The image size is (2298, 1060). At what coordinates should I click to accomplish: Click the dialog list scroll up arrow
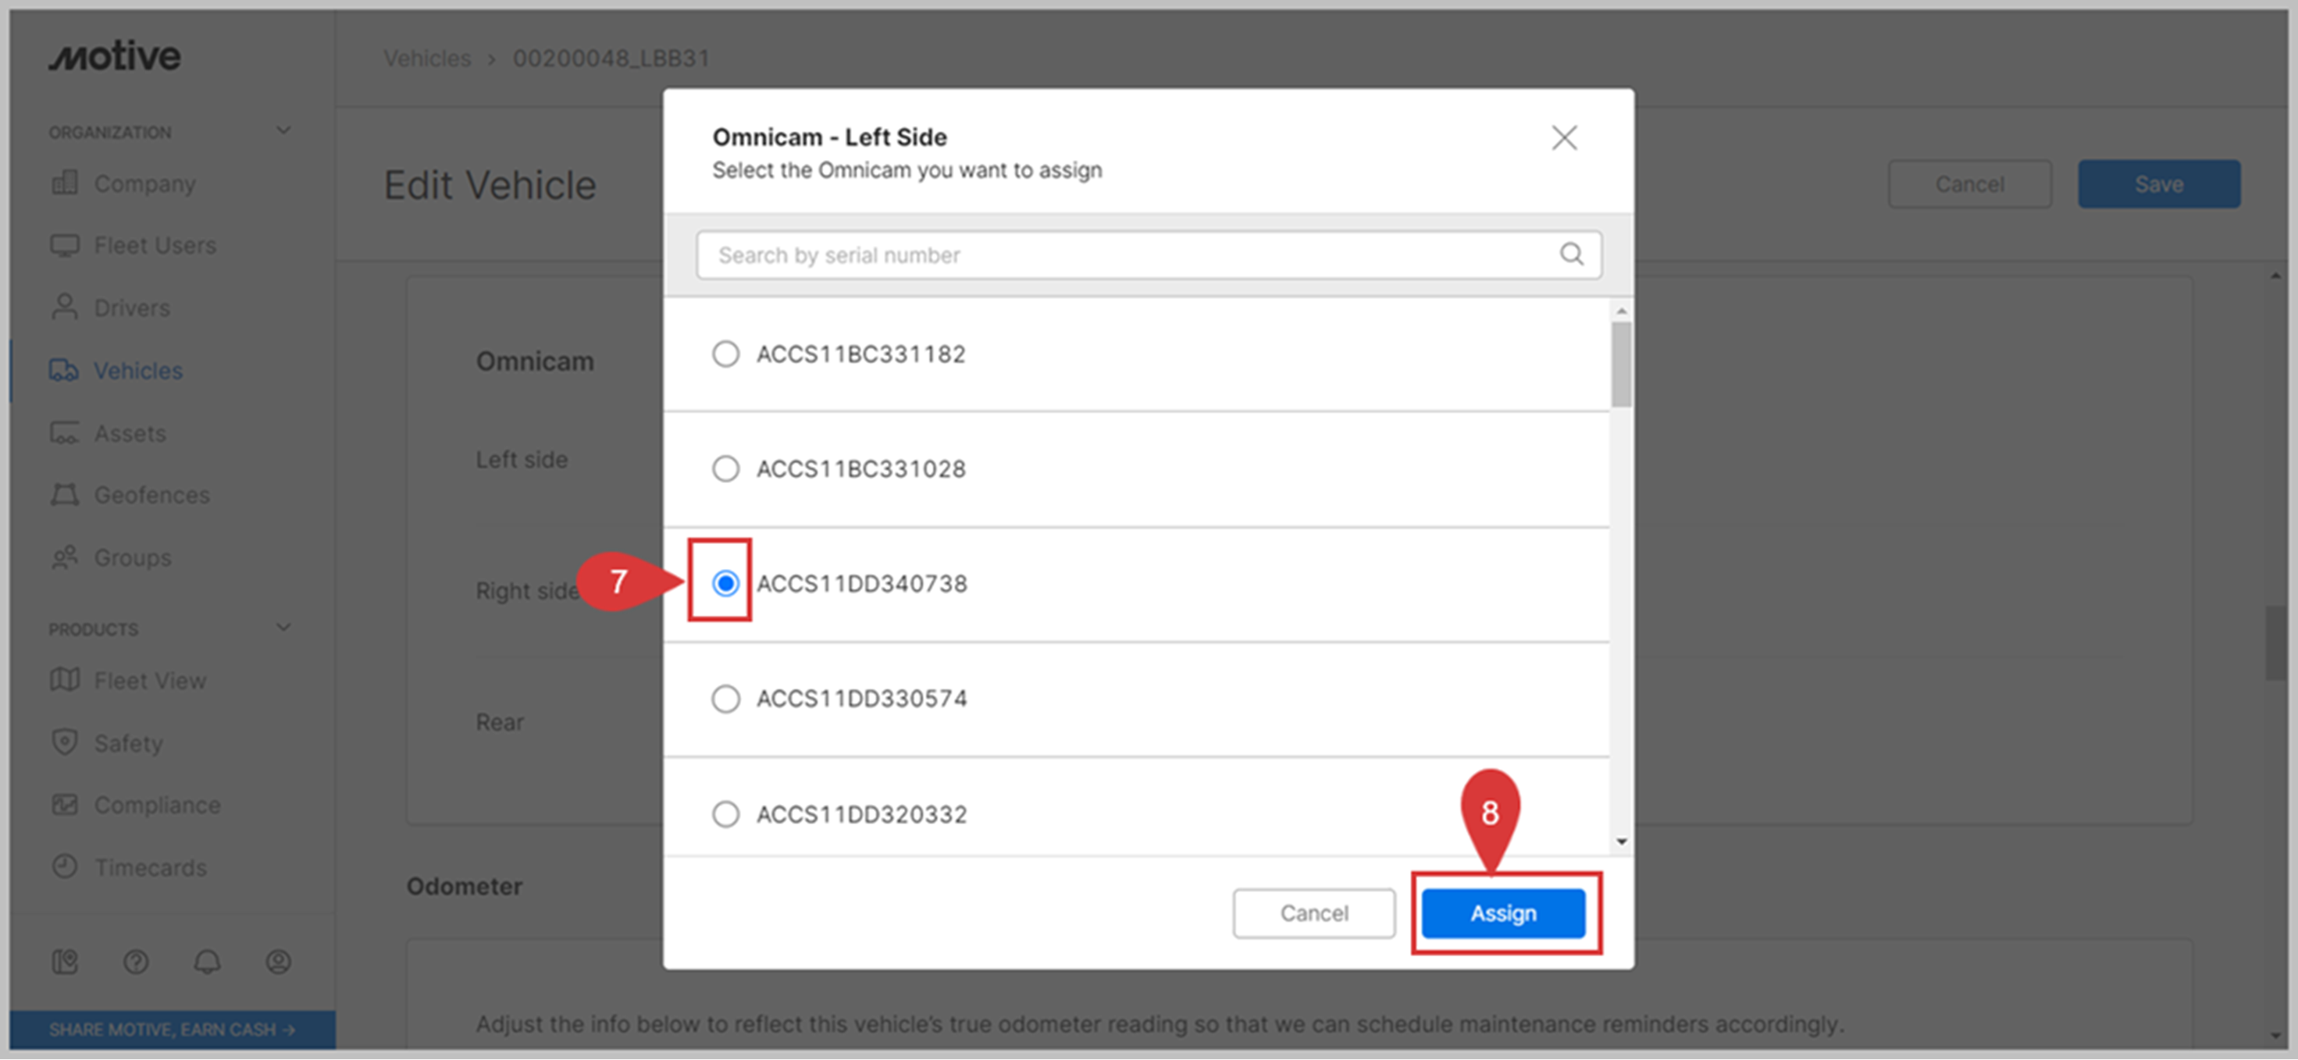1621,310
